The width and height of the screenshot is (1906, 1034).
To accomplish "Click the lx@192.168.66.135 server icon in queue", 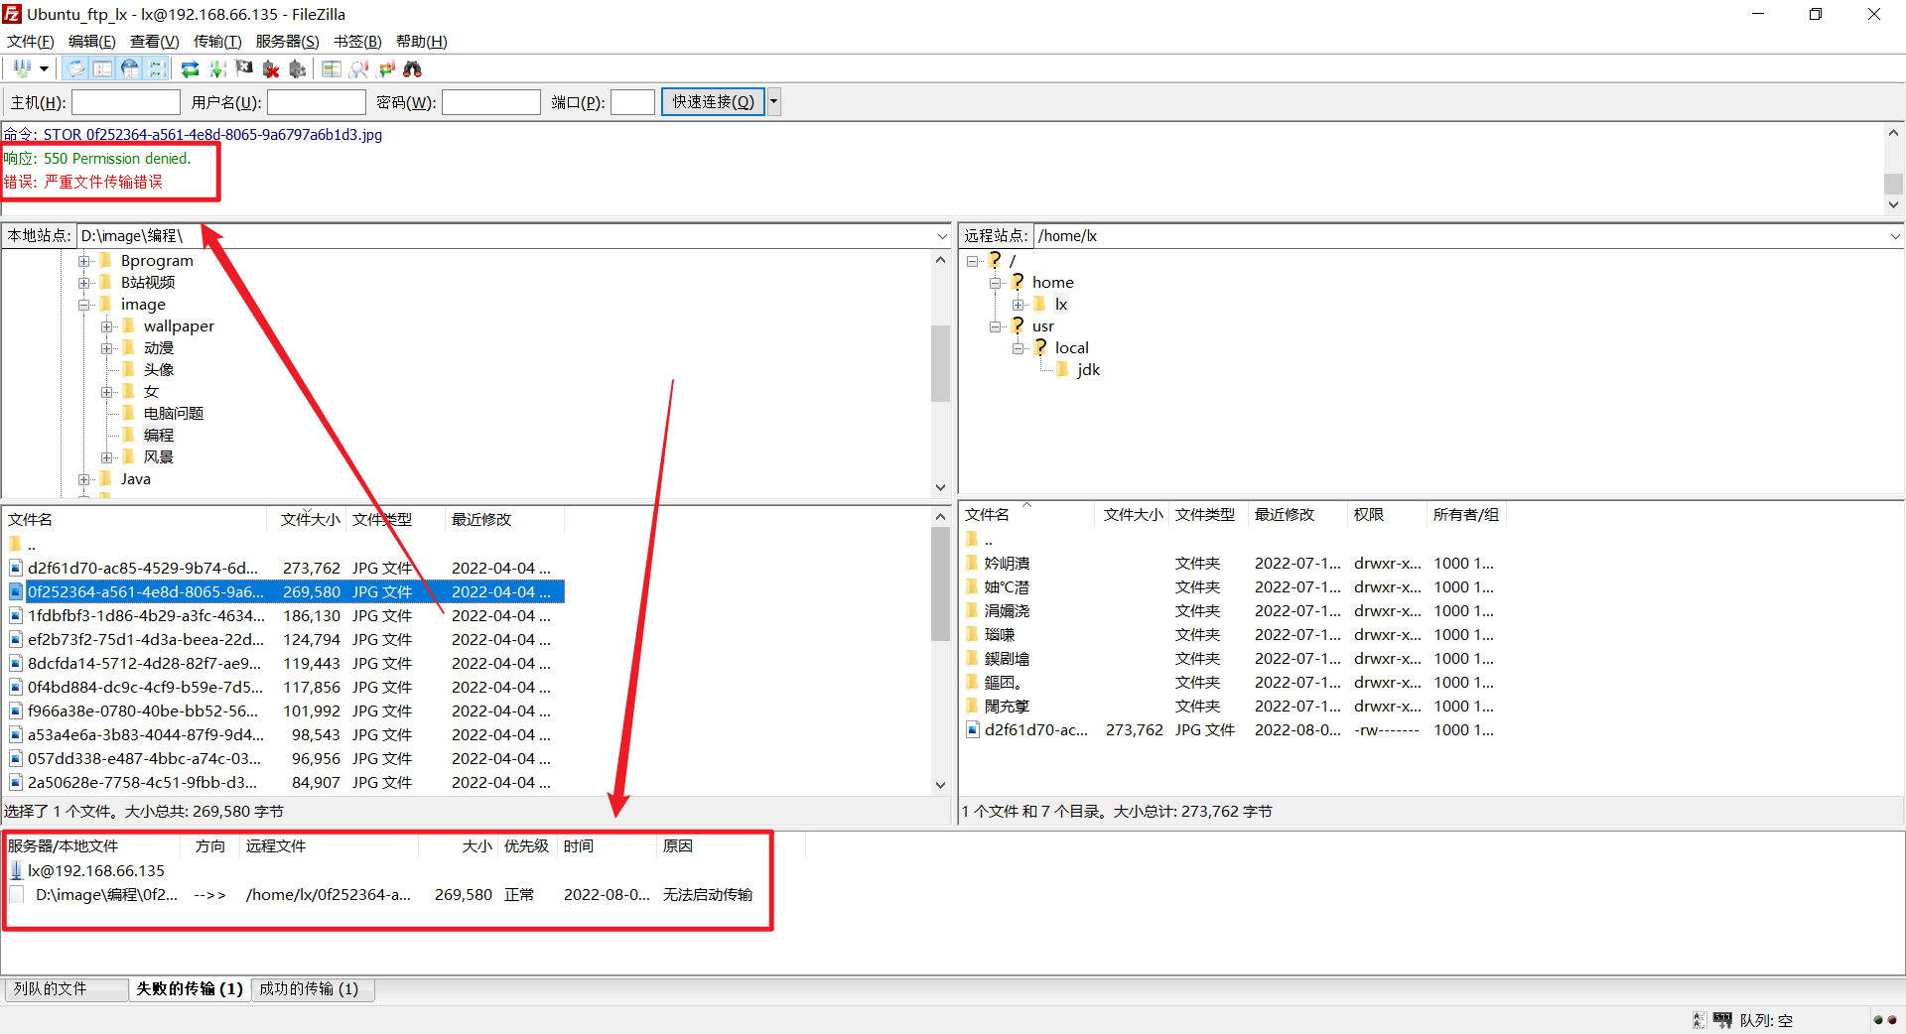I will pyautogui.click(x=16, y=871).
